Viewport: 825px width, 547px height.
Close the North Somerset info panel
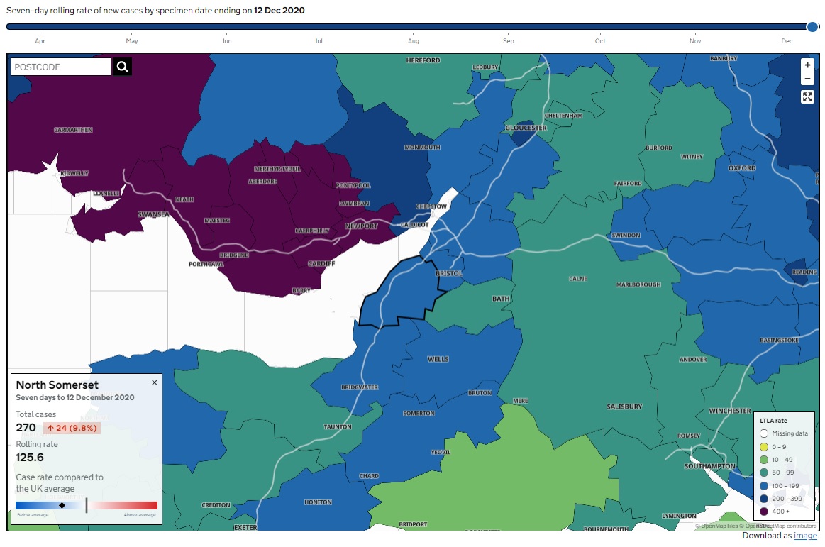pyautogui.click(x=155, y=382)
